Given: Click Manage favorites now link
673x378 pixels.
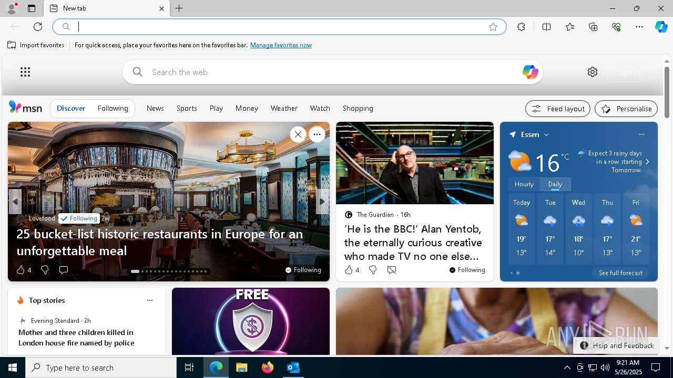Looking at the screenshot, I should [281, 45].
